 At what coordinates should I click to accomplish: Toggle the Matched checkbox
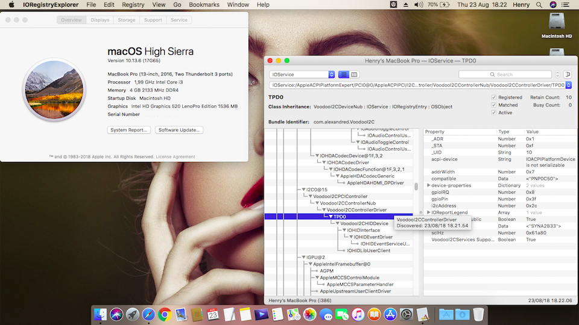(x=494, y=105)
